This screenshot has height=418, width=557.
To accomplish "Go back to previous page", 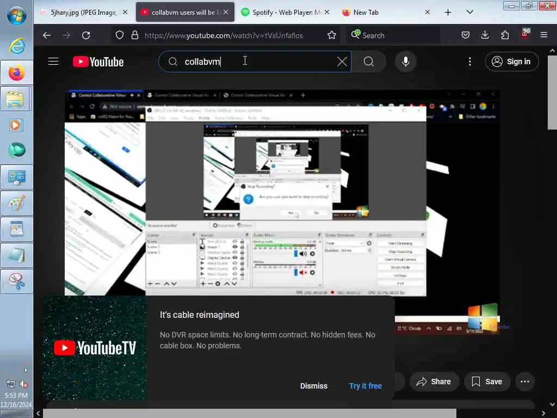I will [x=47, y=35].
